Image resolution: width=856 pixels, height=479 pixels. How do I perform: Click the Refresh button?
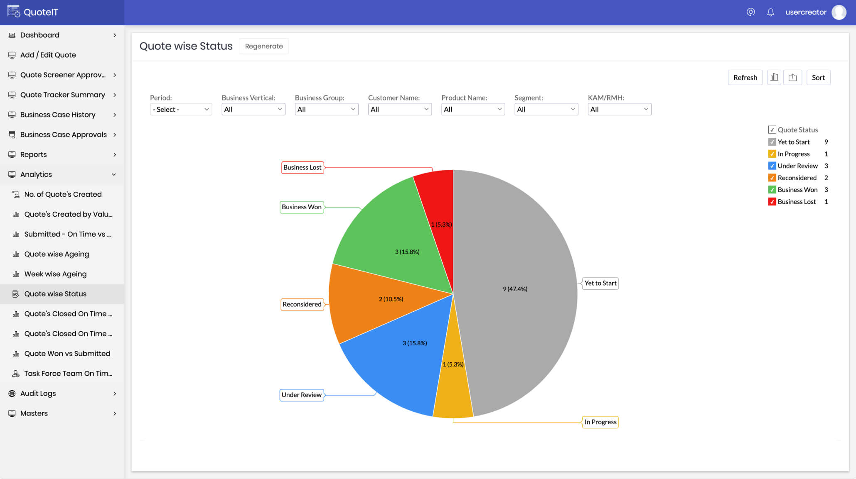click(x=745, y=78)
